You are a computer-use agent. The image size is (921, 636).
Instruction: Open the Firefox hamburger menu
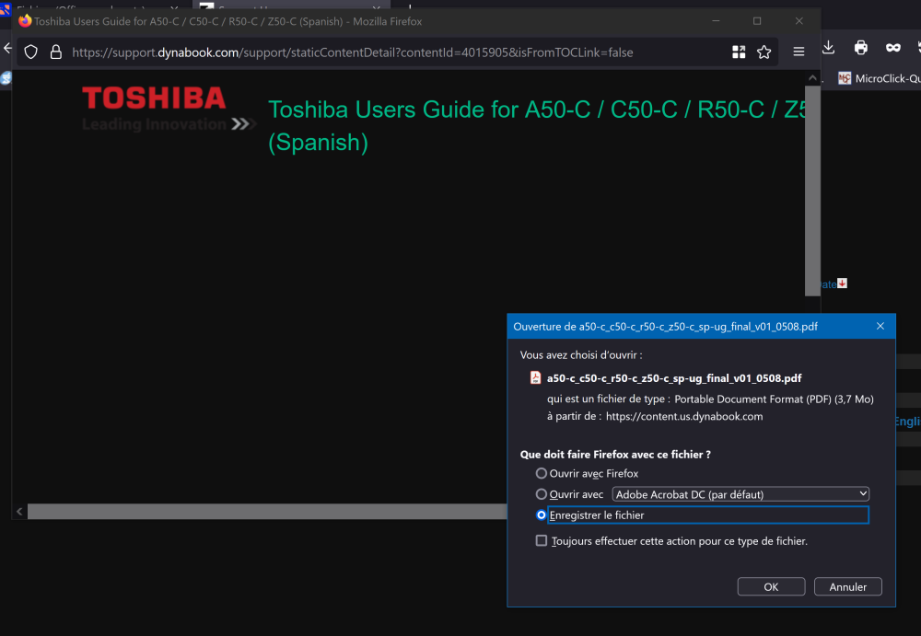[799, 52]
